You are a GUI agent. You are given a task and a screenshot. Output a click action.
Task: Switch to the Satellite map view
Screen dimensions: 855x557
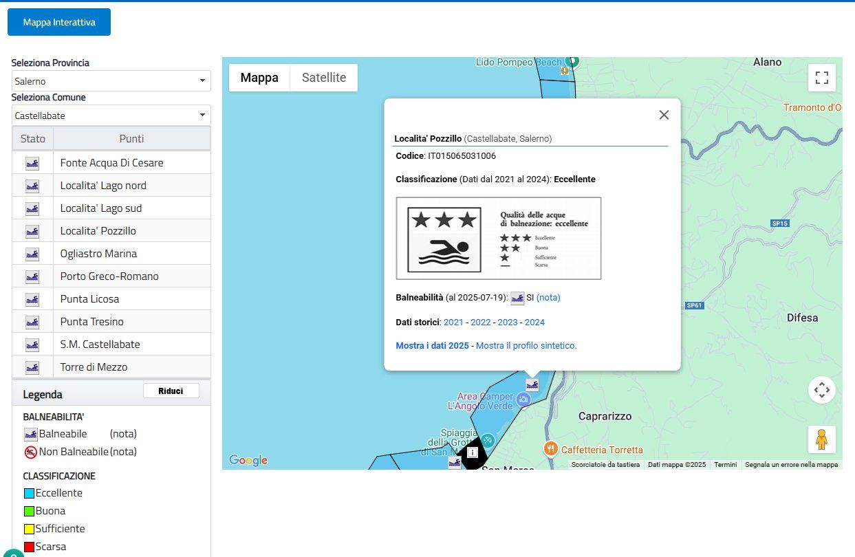point(323,78)
